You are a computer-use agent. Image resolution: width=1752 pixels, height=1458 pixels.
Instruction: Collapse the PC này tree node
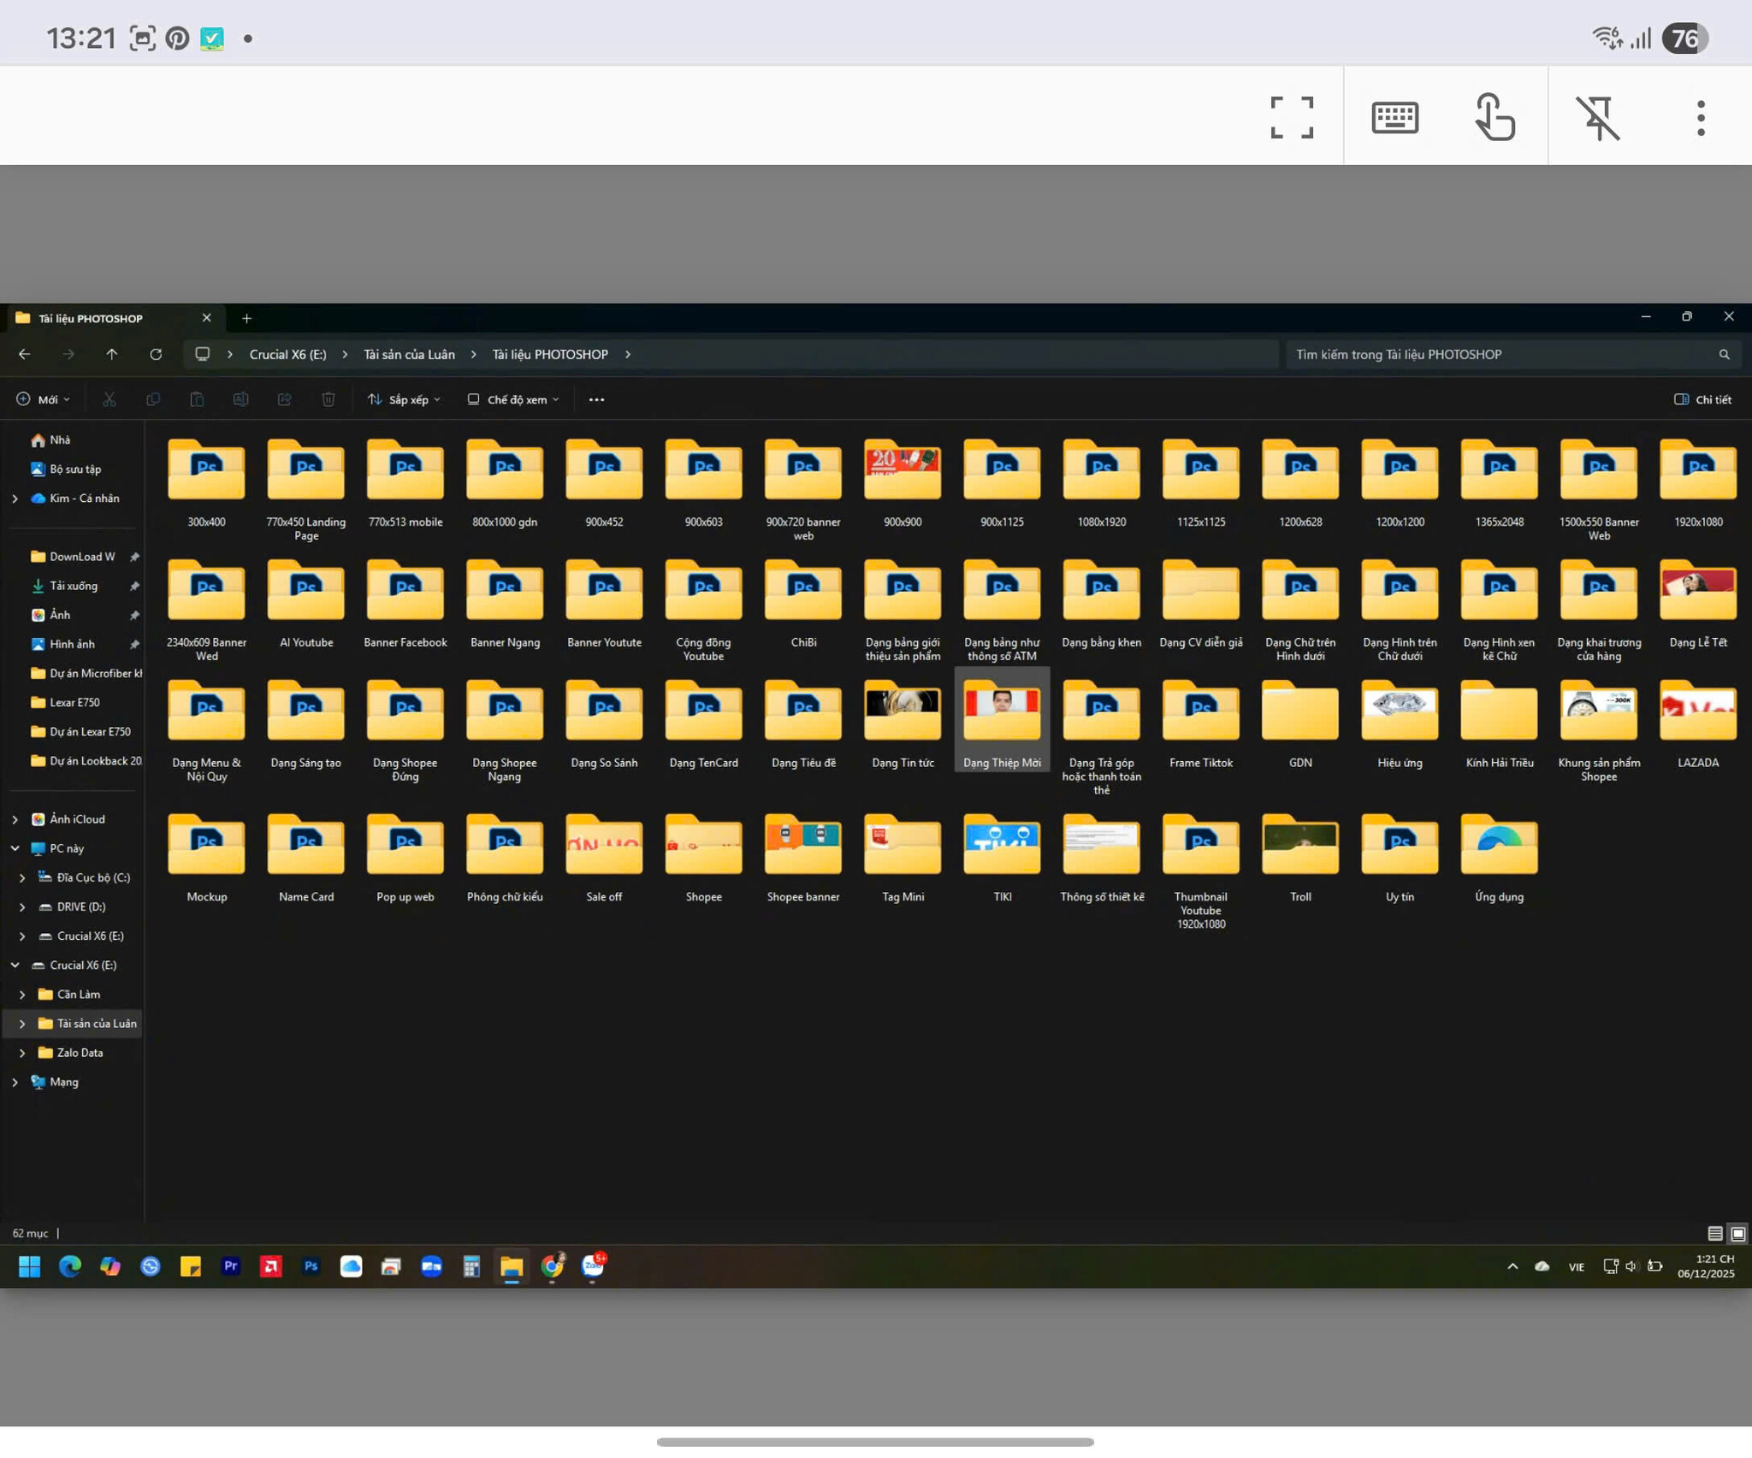click(x=15, y=848)
